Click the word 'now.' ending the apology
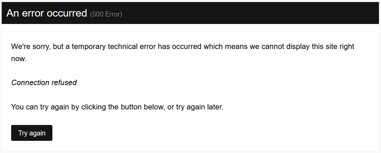 point(19,58)
